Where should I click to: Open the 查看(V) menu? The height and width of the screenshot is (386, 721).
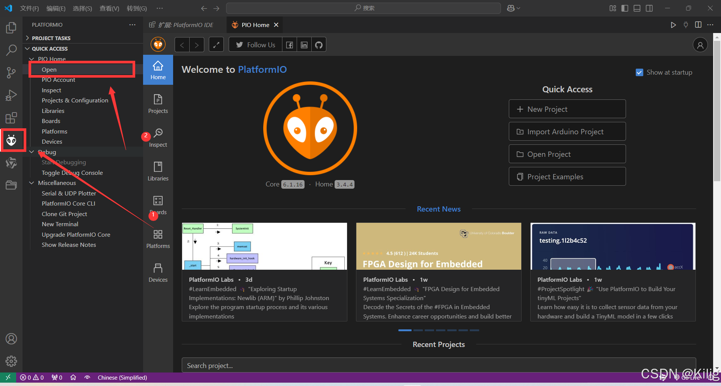pyautogui.click(x=109, y=8)
